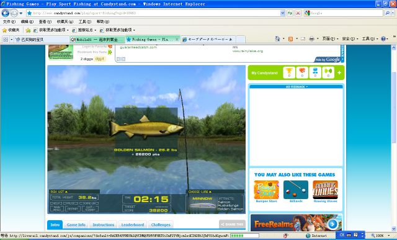Viewport: 397px width, 240px height.
Task: Switch to the セーブデータ tab
Action: pos(208,40)
